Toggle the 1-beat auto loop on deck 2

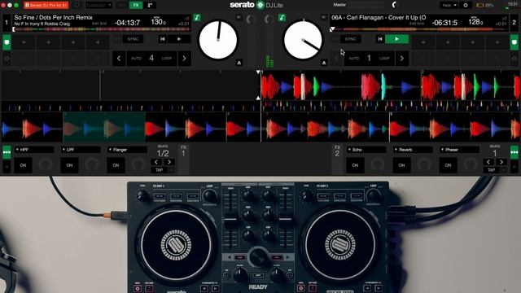pos(369,58)
